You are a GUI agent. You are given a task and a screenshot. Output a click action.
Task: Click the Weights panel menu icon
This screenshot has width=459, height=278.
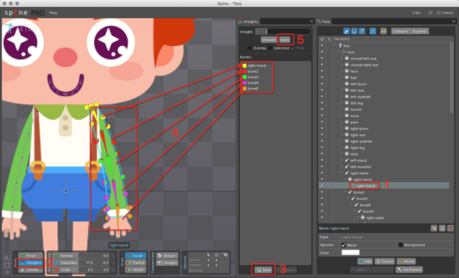coord(312,21)
